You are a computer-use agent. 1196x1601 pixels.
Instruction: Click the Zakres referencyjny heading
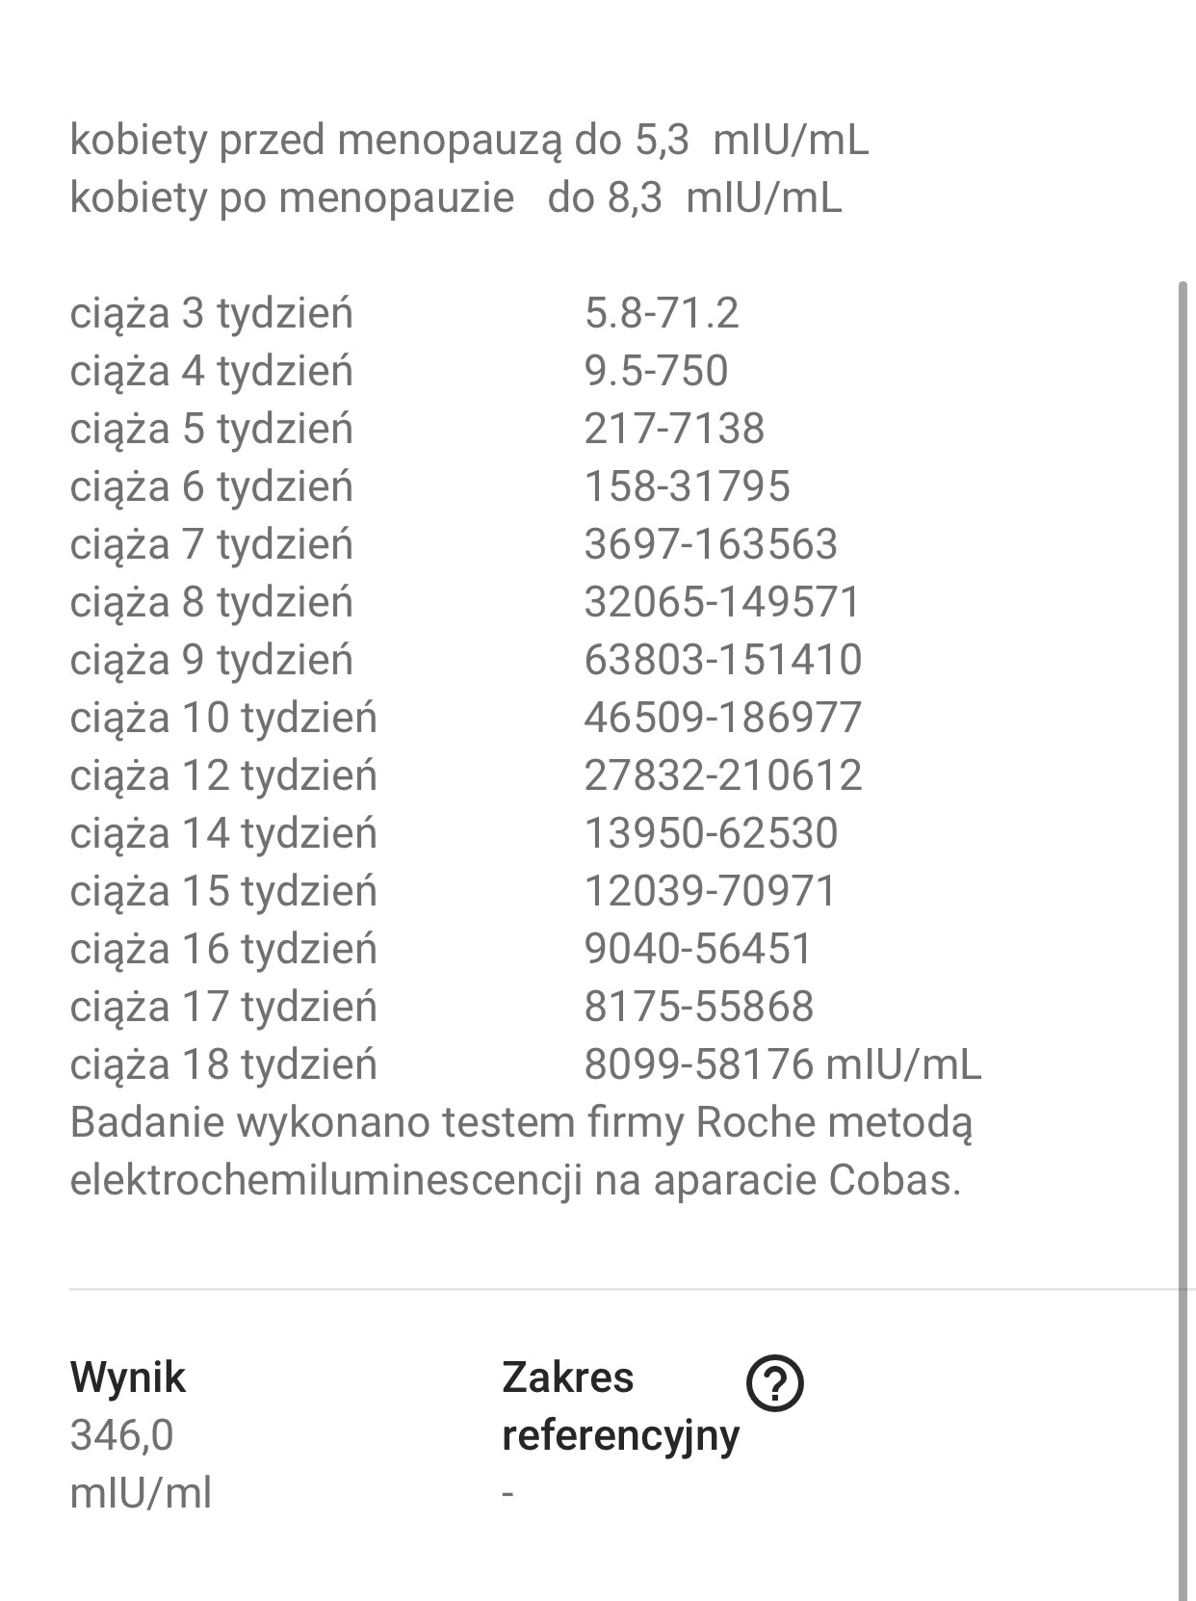620,1405
